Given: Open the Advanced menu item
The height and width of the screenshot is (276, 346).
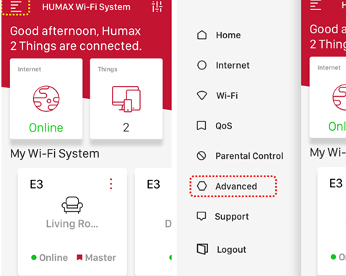Looking at the screenshot, I should (233, 186).
